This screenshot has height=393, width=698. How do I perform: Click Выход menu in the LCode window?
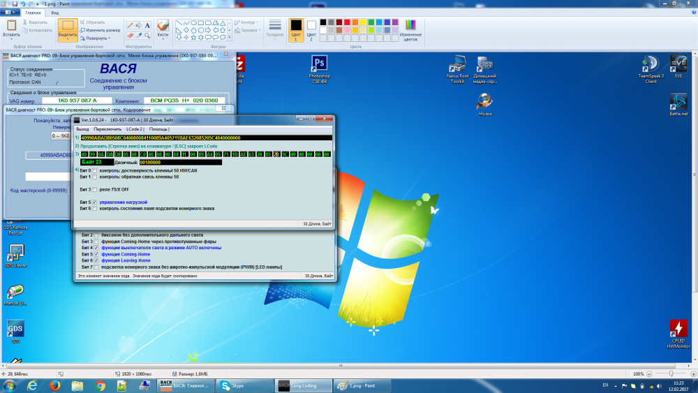coord(82,129)
